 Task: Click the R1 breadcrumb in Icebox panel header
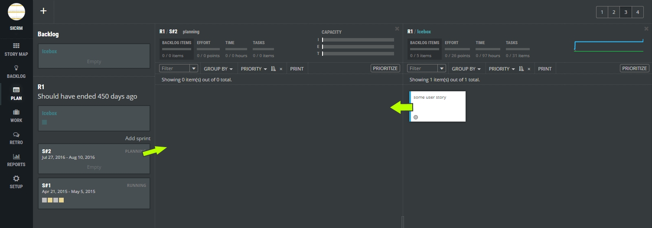[410, 32]
